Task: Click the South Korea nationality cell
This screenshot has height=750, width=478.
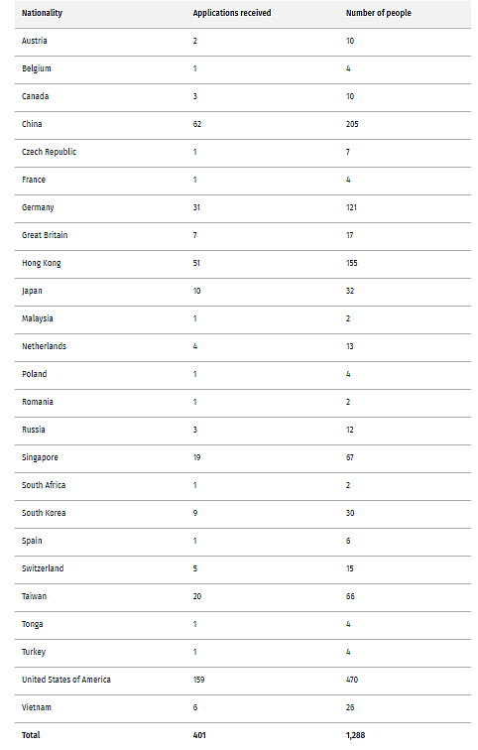Action: coord(44,513)
